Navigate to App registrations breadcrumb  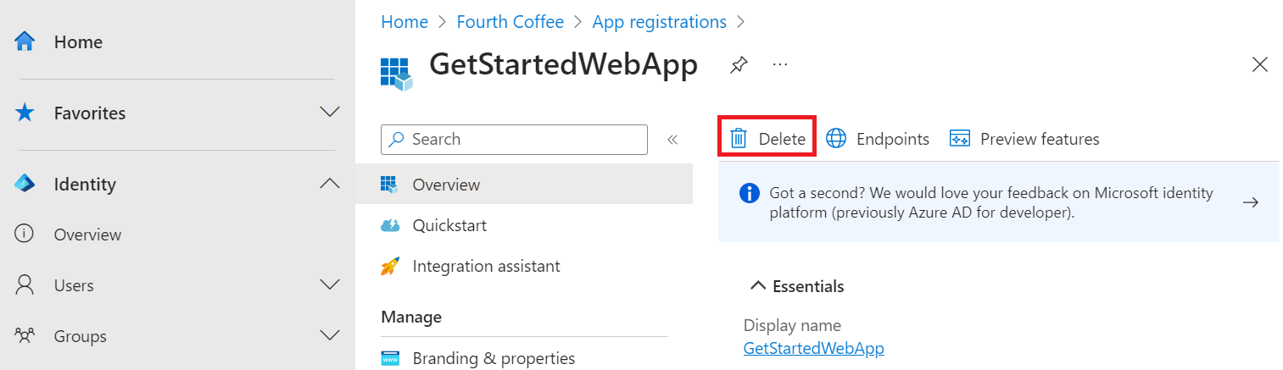point(659,22)
